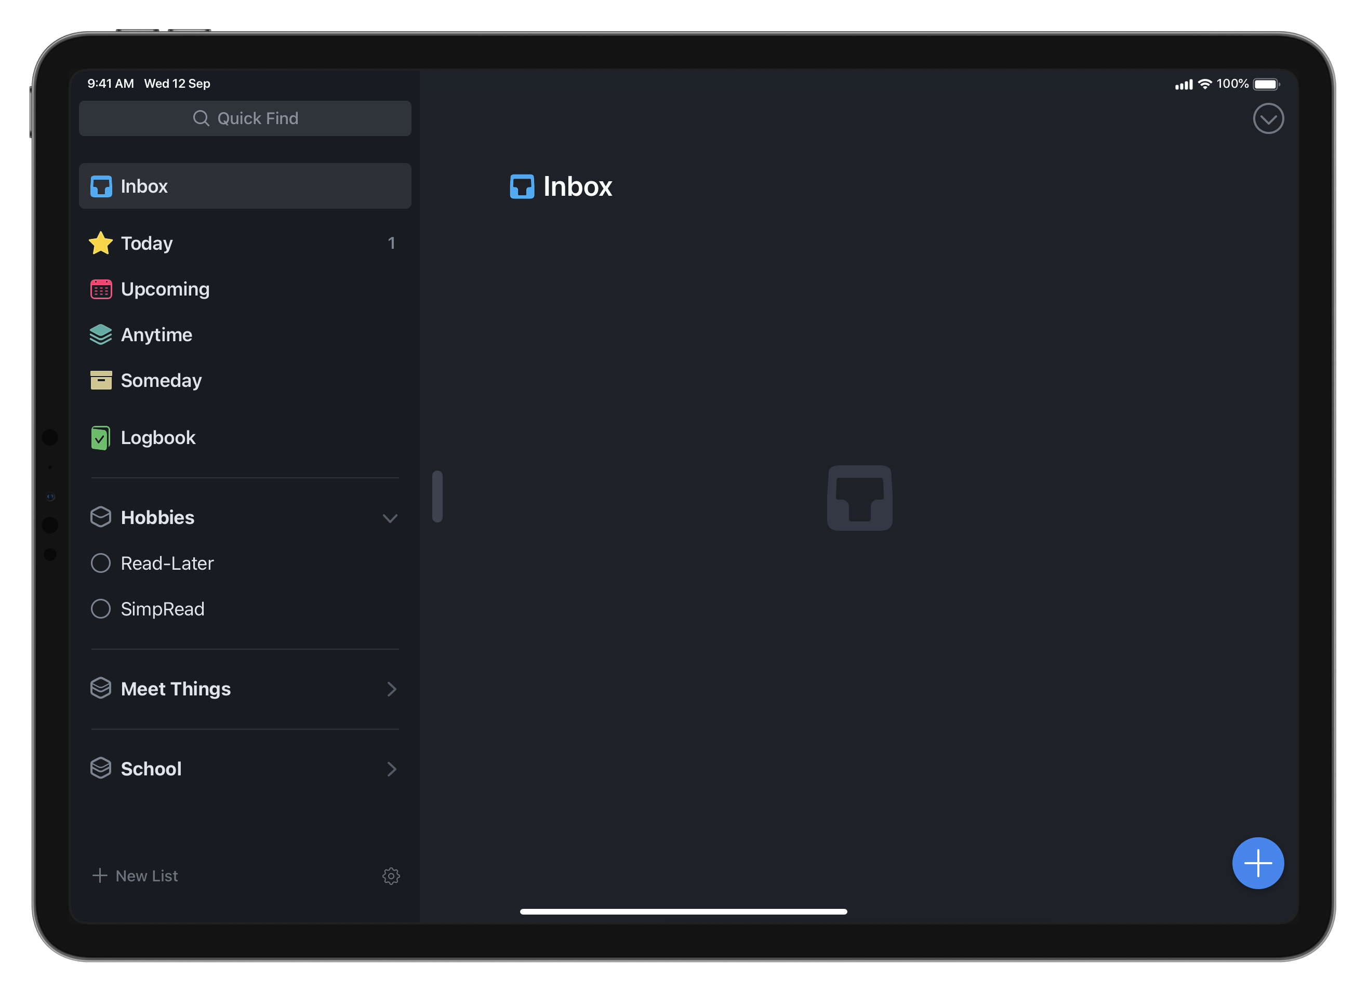Toggle the Read-Later radio button
1368x993 pixels.
[100, 563]
